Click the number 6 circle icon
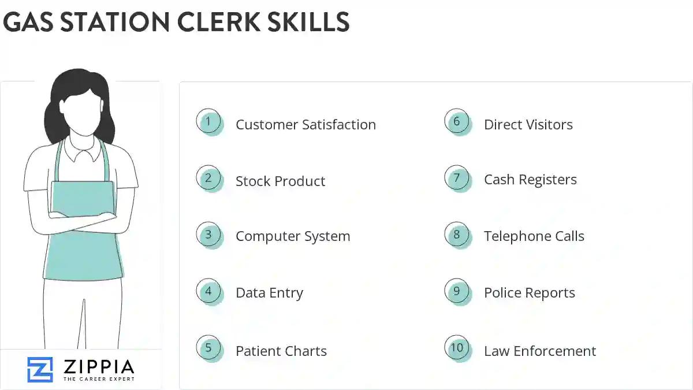The height and width of the screenshot is (390, 693). (x=457, y=122)
